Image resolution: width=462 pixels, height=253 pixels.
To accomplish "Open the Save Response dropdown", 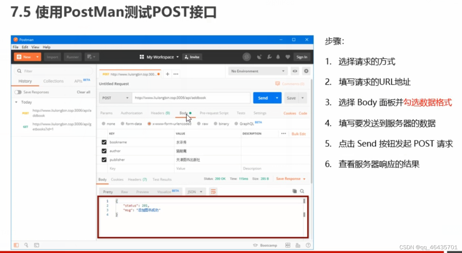I will click(x=291, y=179).
